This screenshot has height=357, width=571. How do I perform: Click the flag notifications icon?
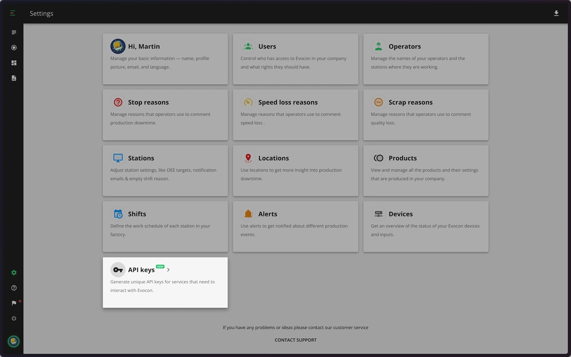[14, 303]
